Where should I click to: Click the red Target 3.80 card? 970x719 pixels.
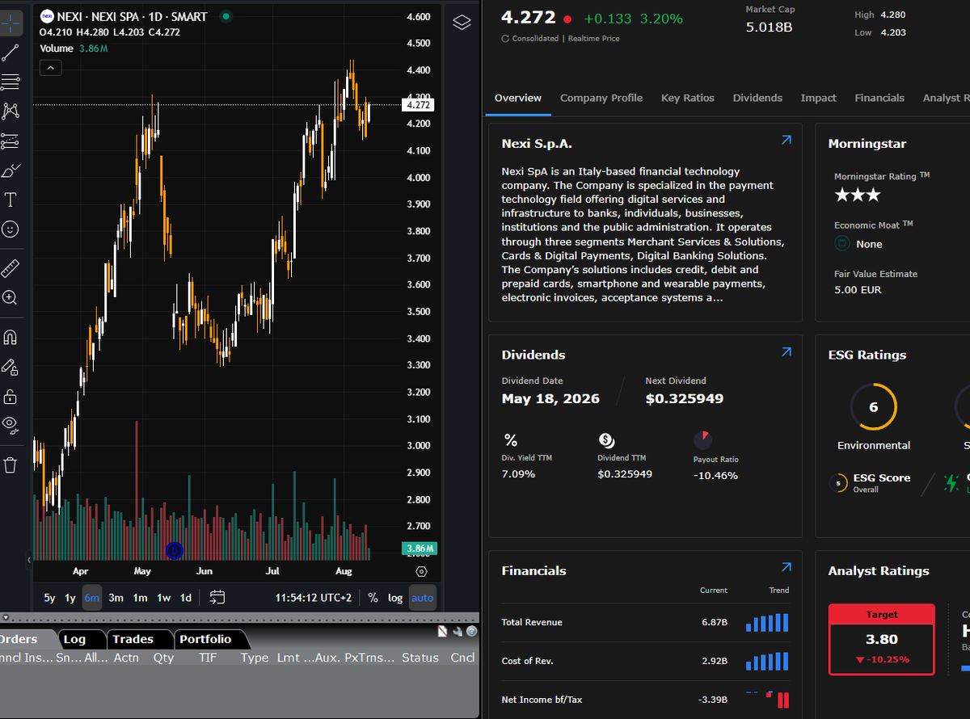[x=882, y=639]
